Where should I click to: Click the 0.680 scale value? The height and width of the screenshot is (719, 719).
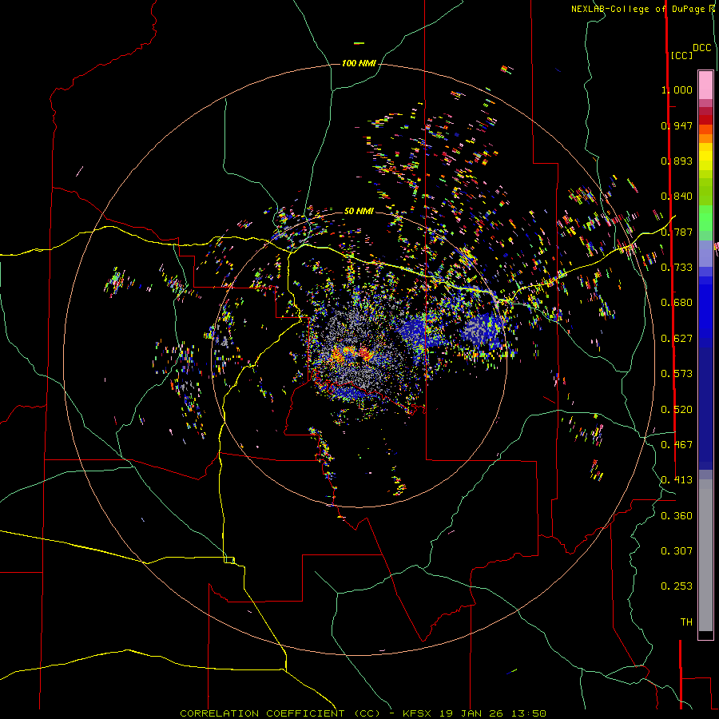point(677,303)
